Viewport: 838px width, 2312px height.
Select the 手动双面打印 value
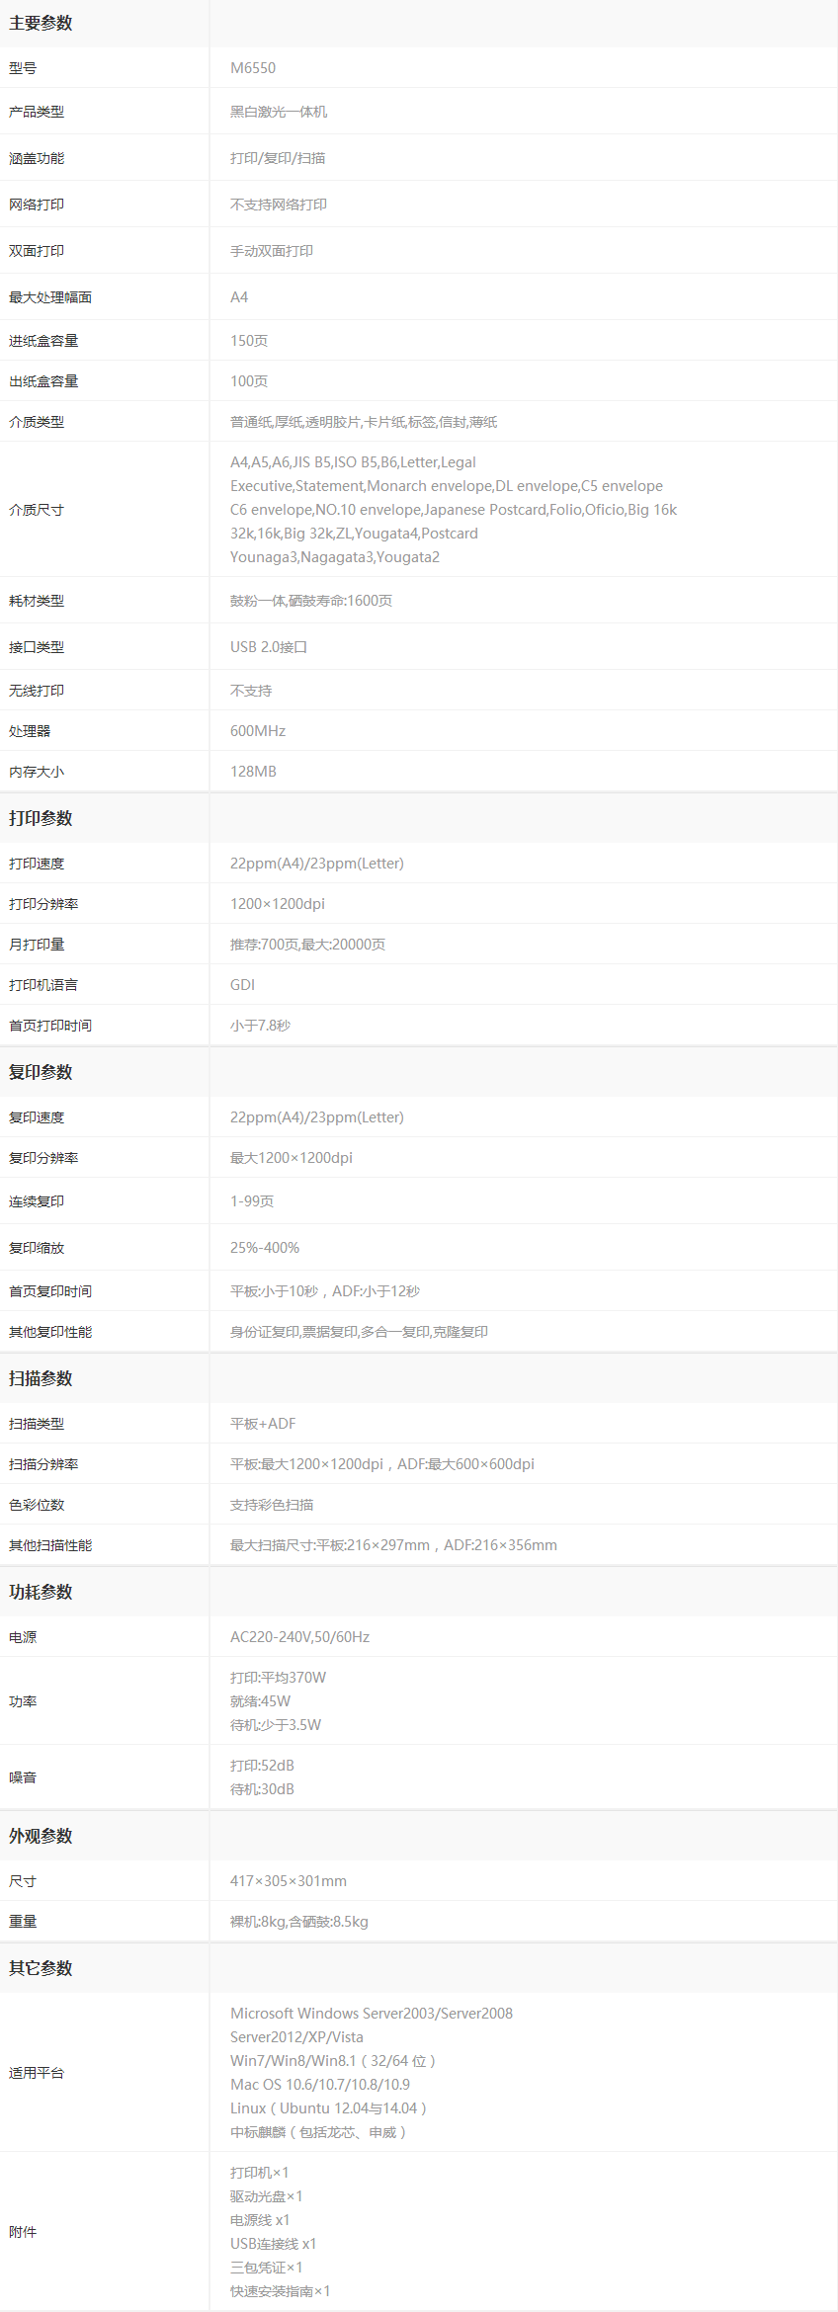point(272,251)
